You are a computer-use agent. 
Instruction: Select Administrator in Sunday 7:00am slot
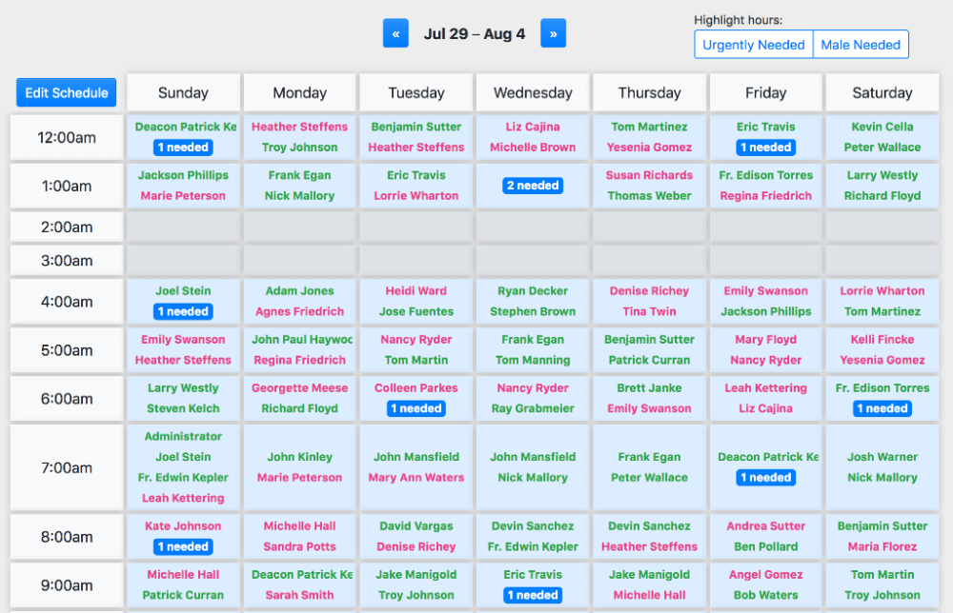point(183,436)
